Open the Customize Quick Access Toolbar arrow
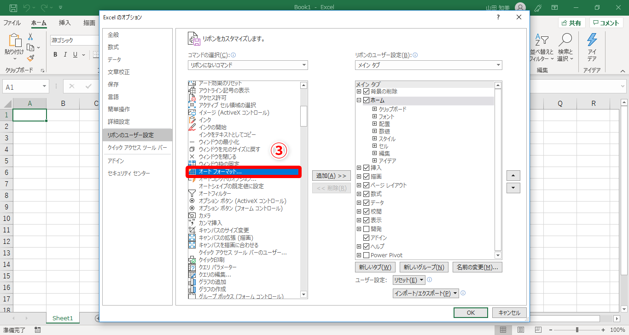The height and width of the screenshot is (335, 629). point(61,7)
